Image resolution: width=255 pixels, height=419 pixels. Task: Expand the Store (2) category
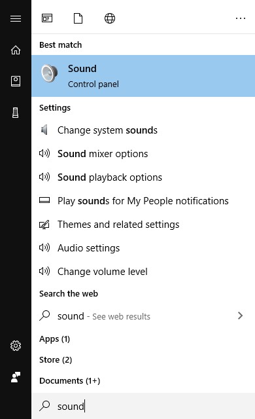click(x=56, y=359)
